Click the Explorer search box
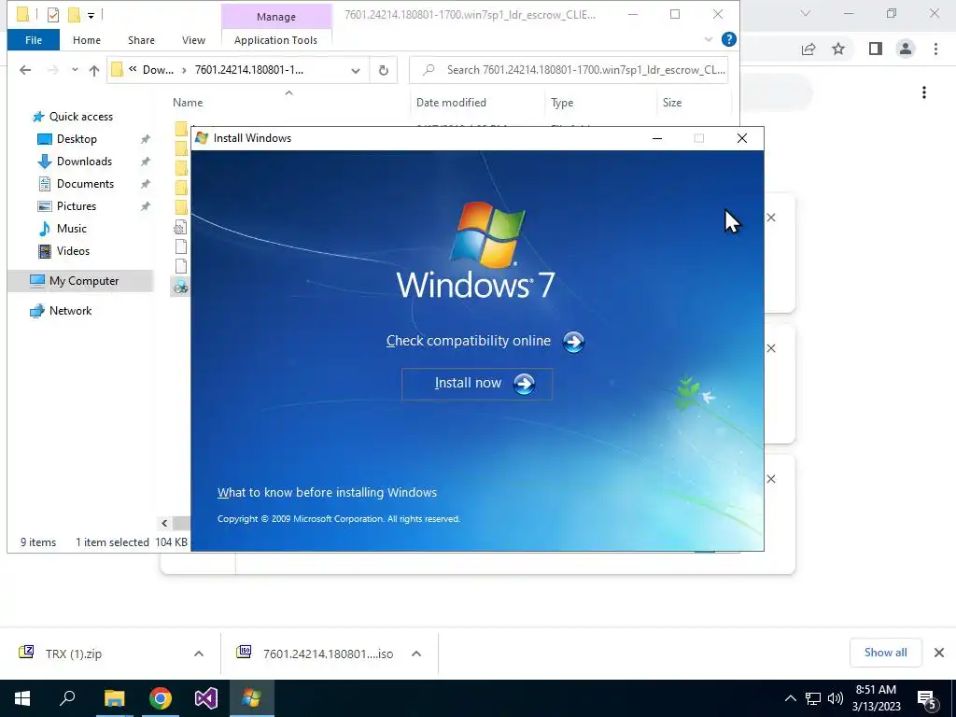 click(569, 70)
